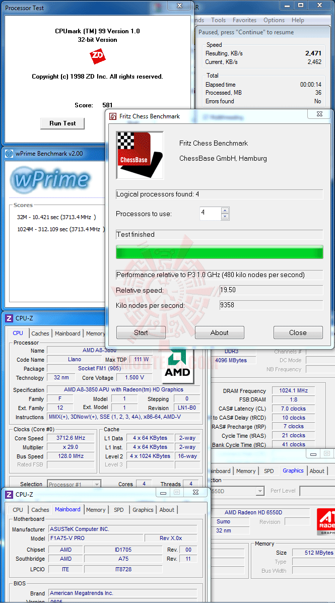335x603 pixels.
Task: Close the Fritz Chess Benchmark window
Action: click(319, 114)
